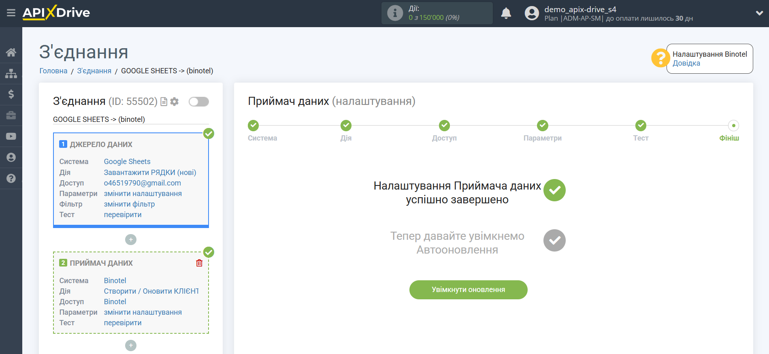Open connection settings gear icon
The image size is (769, 354).
pos(175,102)
